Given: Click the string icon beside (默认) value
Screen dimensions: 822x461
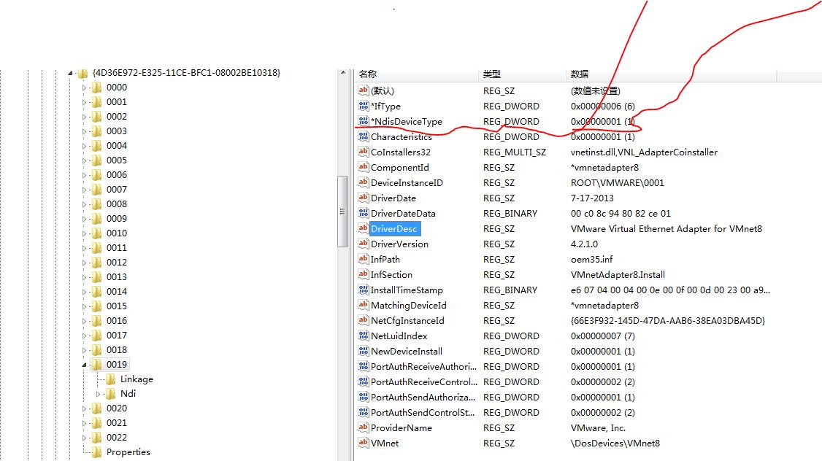Looking at the screenshot, I should pos(364,90).
